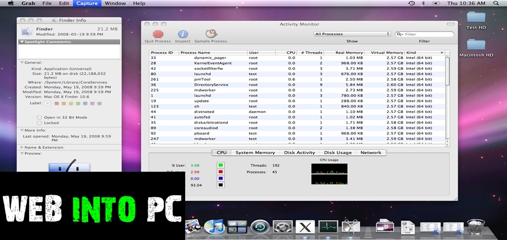Collapse the Preview section
The image size is (507, 240).
(22, 154)
